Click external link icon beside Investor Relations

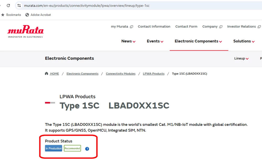click(259, 26)
